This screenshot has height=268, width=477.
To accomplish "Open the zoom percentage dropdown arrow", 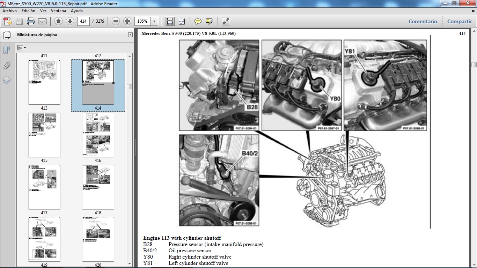I will (154, 21).
